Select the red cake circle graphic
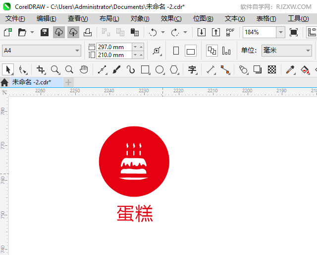The height and width of the screenshot is (255, 317). [134, 161]
